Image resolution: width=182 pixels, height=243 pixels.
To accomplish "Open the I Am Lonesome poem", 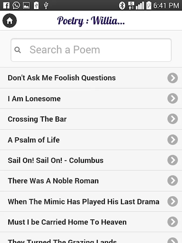I will (34, 99).
